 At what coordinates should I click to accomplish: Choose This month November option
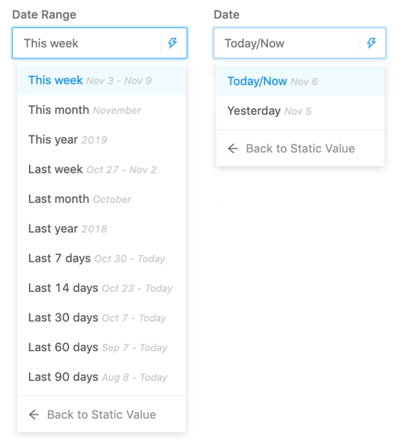pos(101,110)
